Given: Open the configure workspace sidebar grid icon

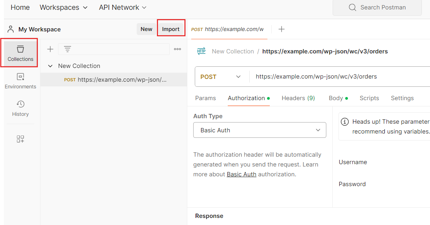Looking at the screenshot, I should point(20,139).
